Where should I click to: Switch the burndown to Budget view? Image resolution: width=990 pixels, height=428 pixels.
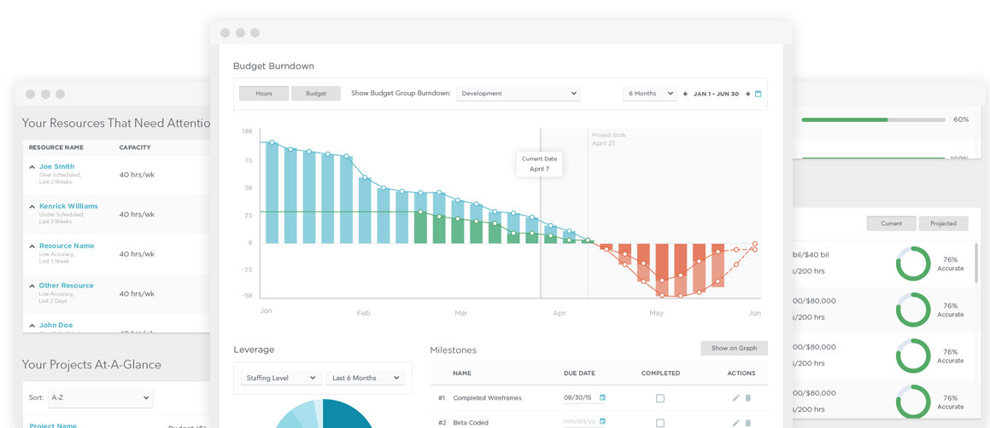coord(316,93)
